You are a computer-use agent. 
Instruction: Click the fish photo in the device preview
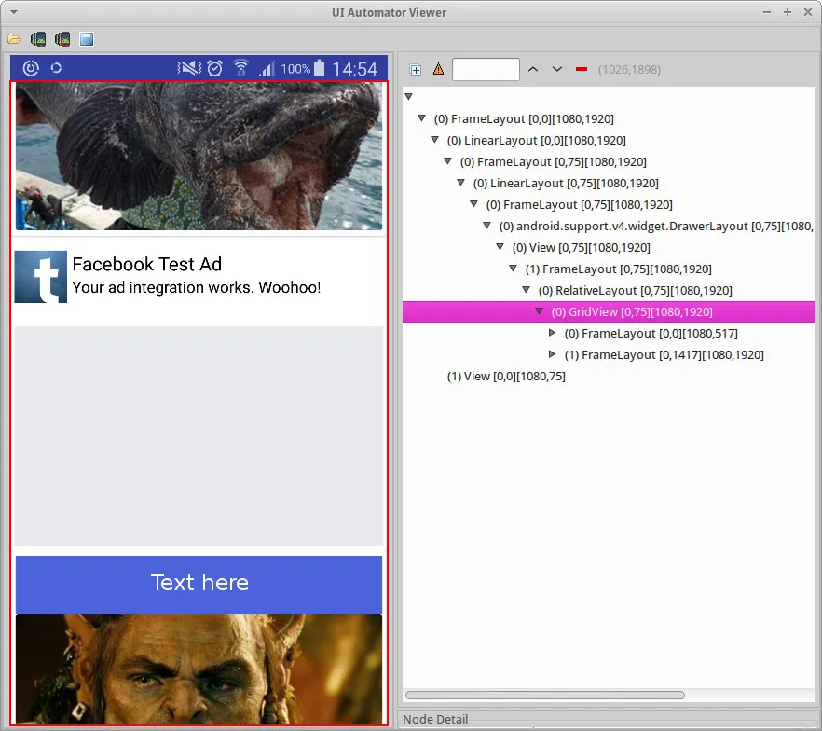pyautogui.click(x=199, y=156)
